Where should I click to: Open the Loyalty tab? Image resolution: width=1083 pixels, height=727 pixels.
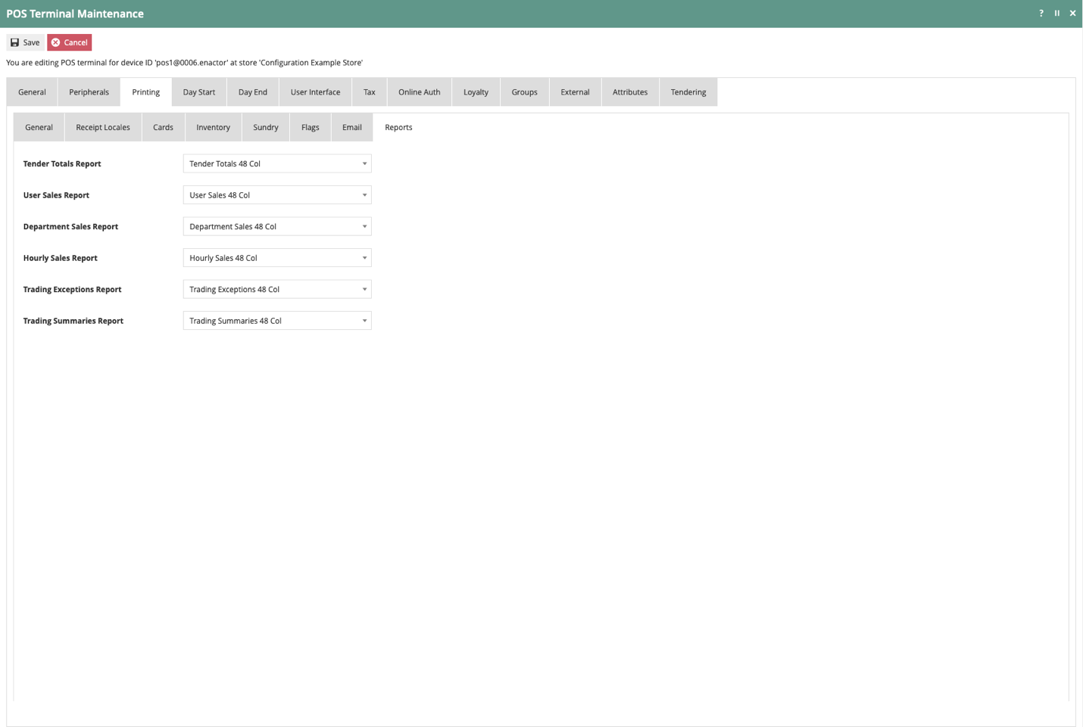(x=476, y=92)
